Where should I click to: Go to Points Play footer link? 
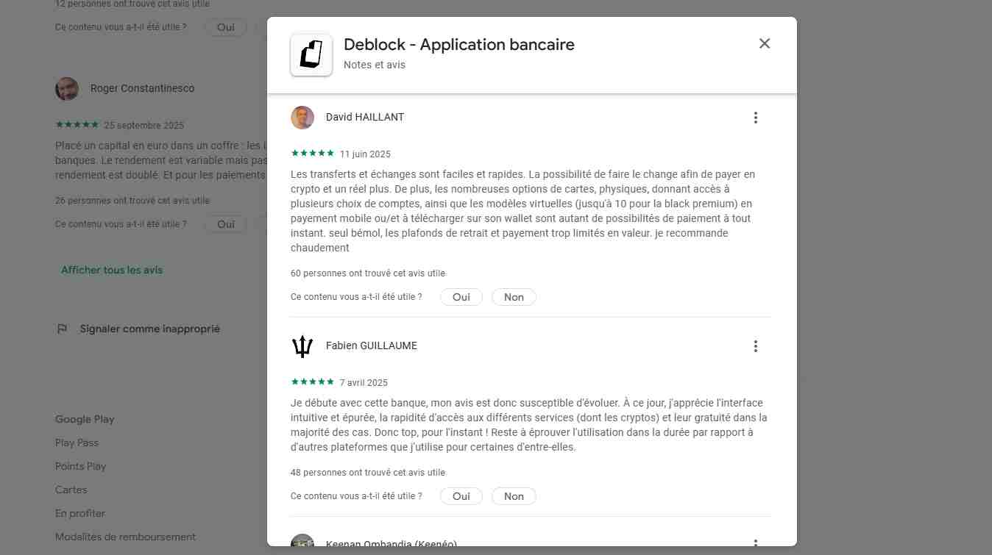click(x=80, y=466)
